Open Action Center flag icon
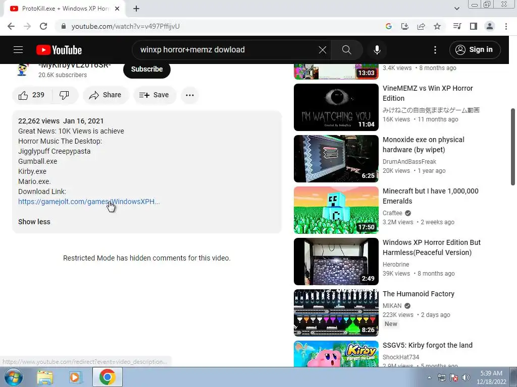The width and height of the screenshot is (517, 387). (454, 377)
